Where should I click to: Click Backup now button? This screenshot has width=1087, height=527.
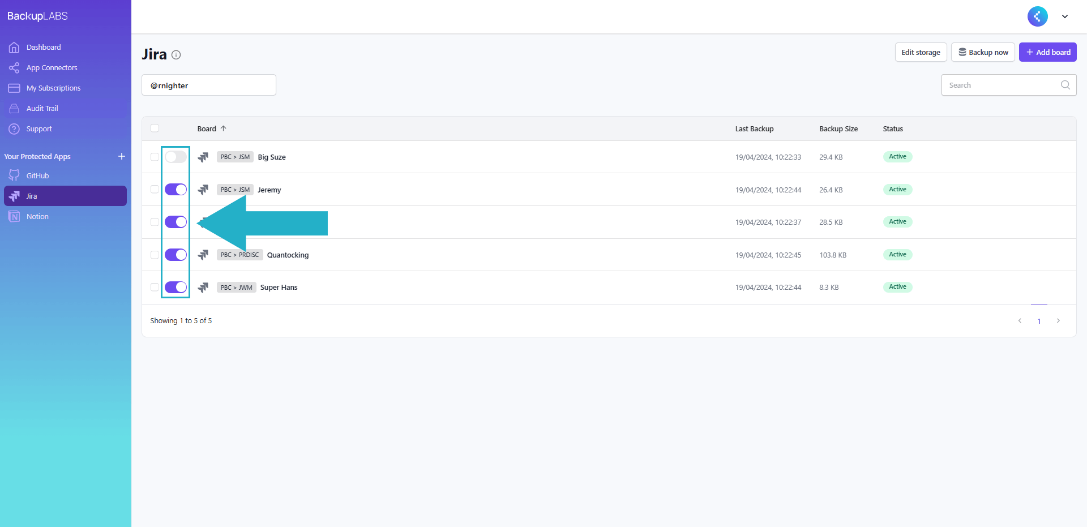pyautogui.click(x=983, y=52)
